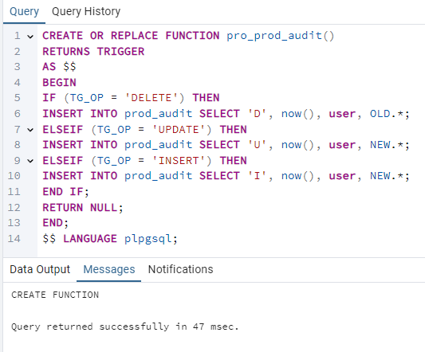The image size is (425, 352).
Task: Place cursor on pro_prod_audit() function name
Action: pos(280,36)
